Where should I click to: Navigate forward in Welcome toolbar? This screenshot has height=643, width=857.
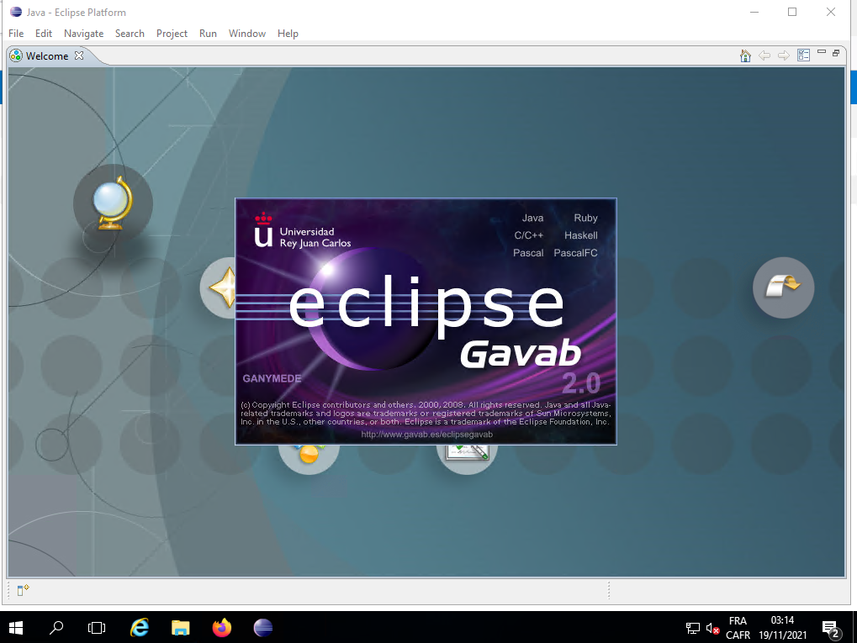coord(784,55)
